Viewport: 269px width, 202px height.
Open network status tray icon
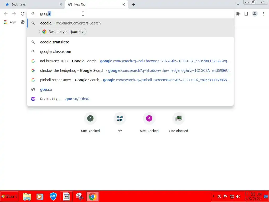[x=232, y=196]
